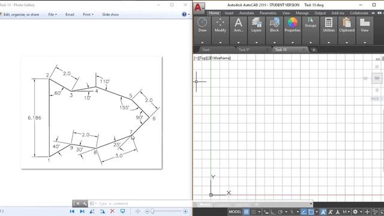This screenshot has width=384, height=216.
Task: Switch to the Parametric ribbon tab
Action: (x=268, y=13)
